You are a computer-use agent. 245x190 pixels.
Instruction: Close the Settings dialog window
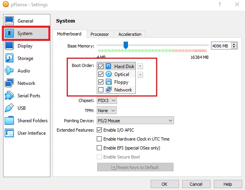237,4
